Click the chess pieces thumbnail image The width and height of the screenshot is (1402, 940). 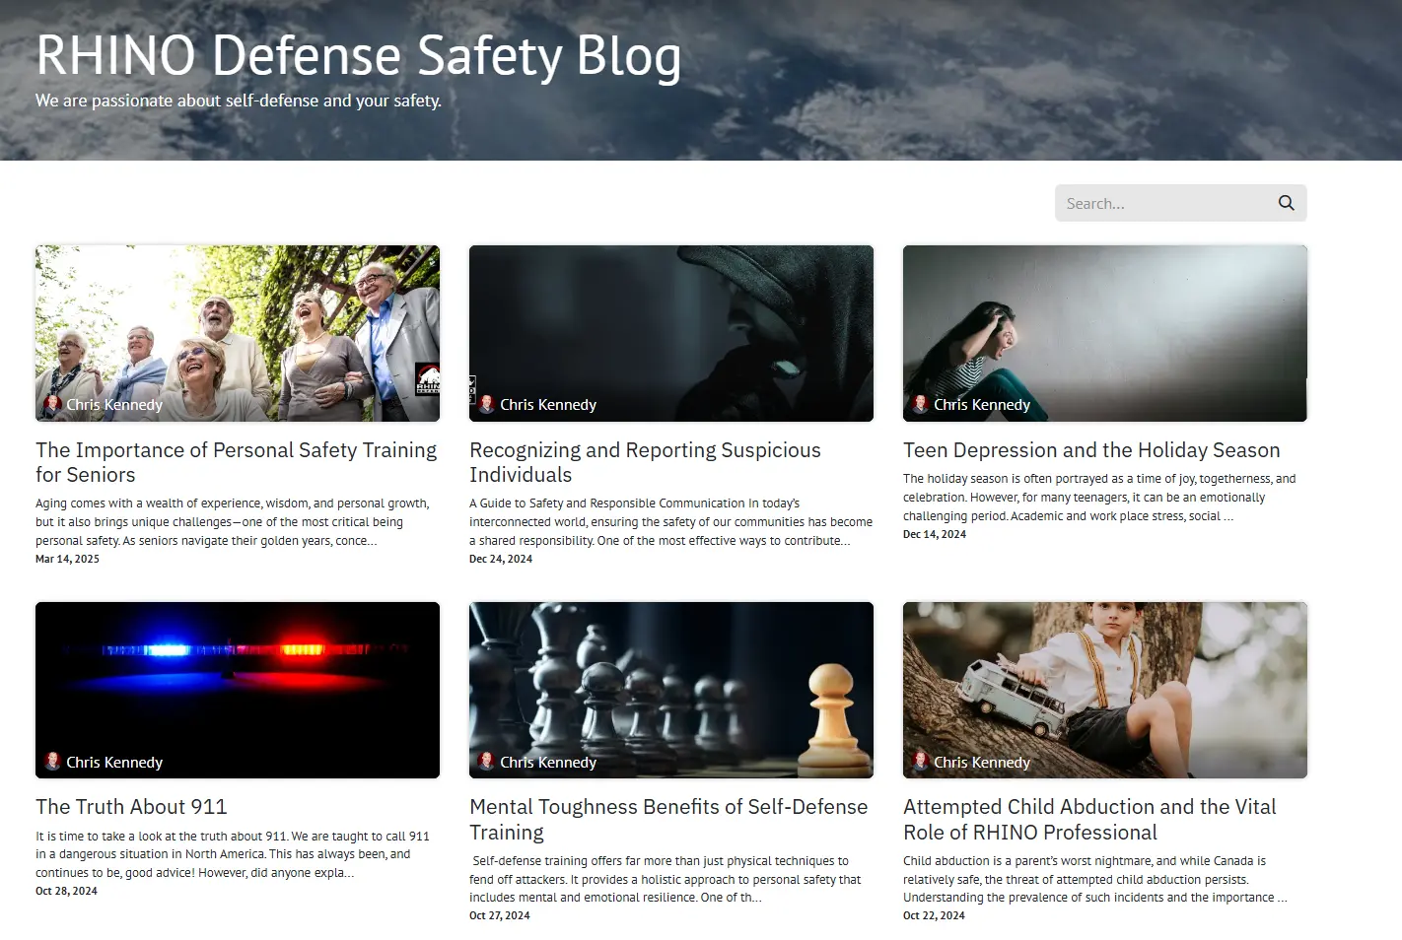pyautogui.click(x=671, y=690)
